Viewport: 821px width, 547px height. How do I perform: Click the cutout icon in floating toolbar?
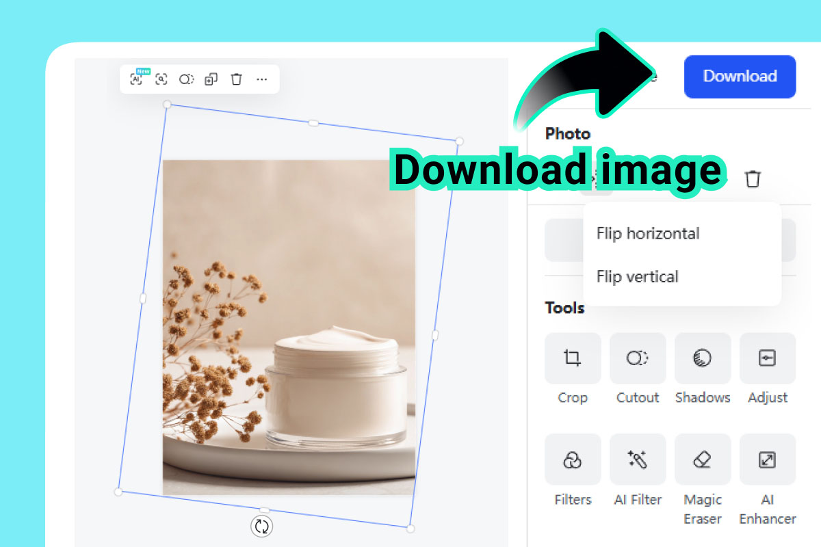[x=187, y=79]
